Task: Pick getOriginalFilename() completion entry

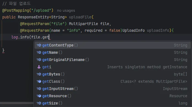Action: pos(112,60)
